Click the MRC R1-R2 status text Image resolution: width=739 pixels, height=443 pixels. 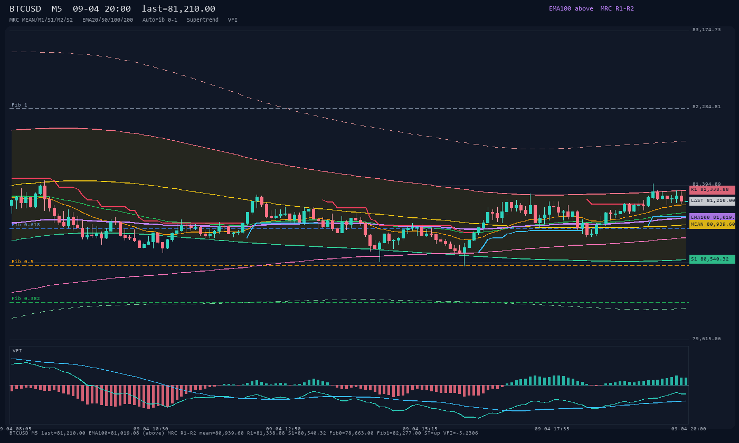617,8
